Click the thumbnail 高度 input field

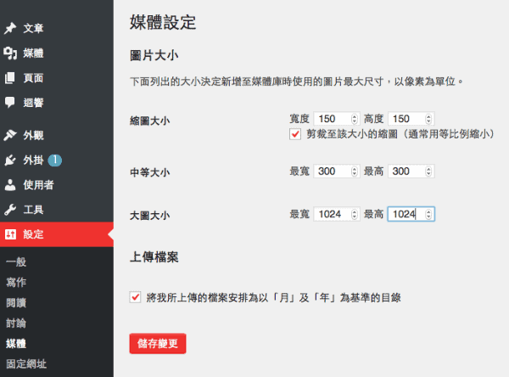[411, 119]
